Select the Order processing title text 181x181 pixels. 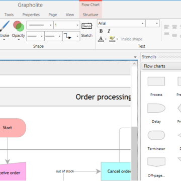coord(103,97)
